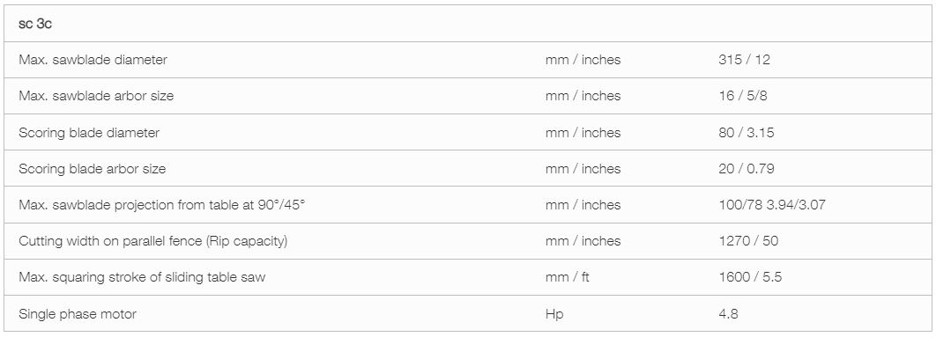Select the Single phase motor label
The height and width of the screenshot is (337, 936).
point(78,314)
